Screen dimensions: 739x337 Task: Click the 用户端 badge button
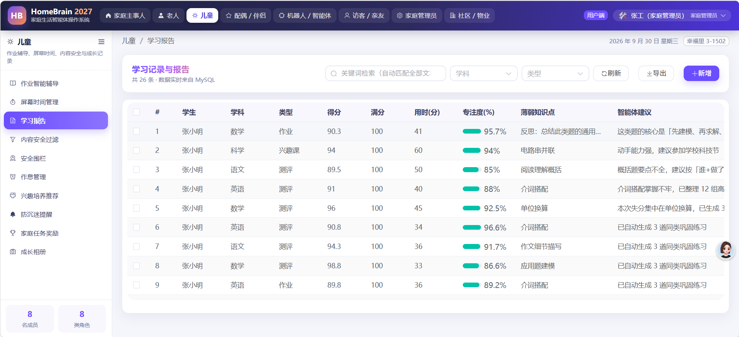pos(596,15)
